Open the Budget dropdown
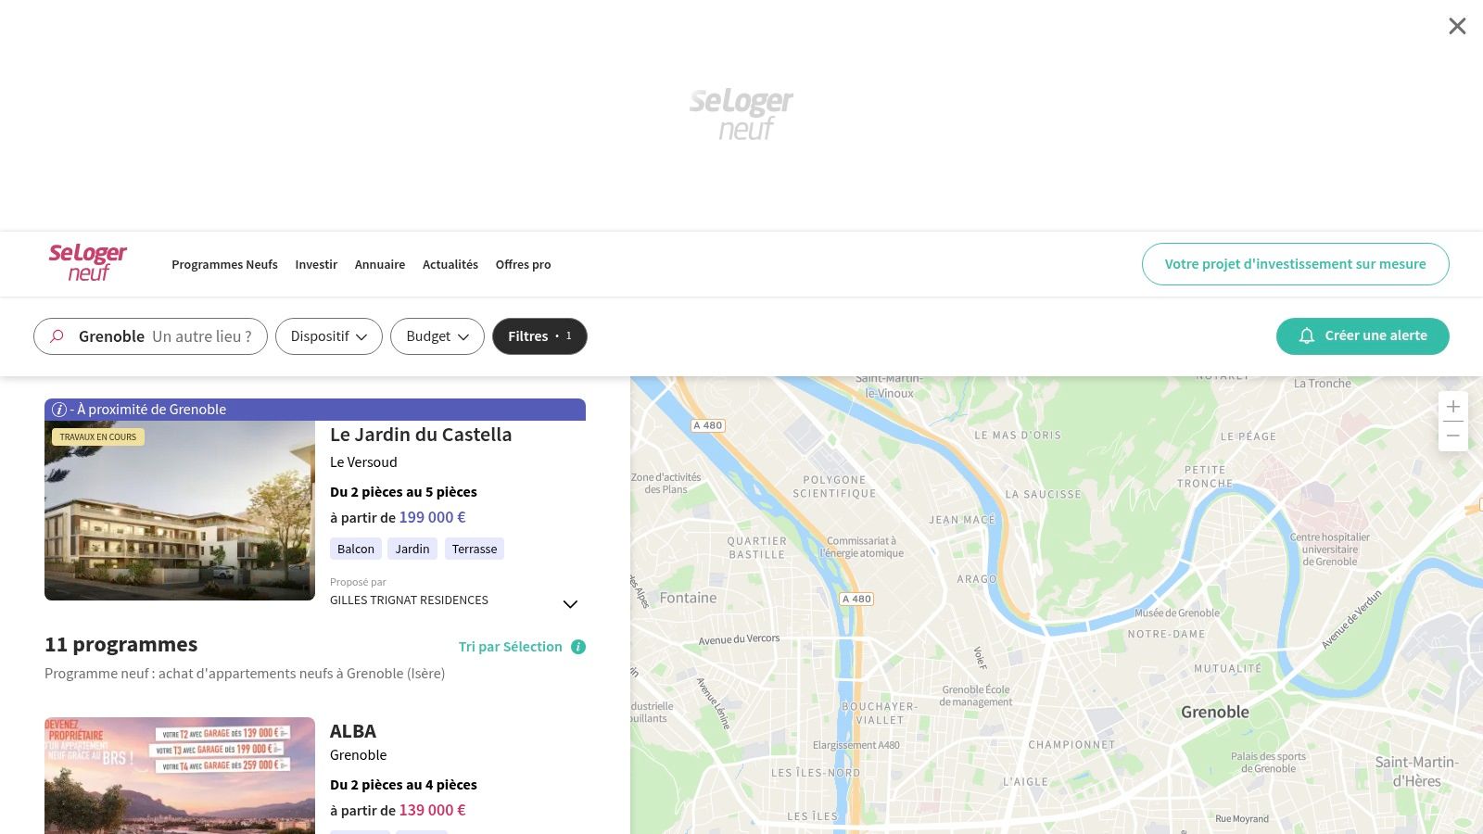The image size is (1483, 834). (x=437, y=336)
